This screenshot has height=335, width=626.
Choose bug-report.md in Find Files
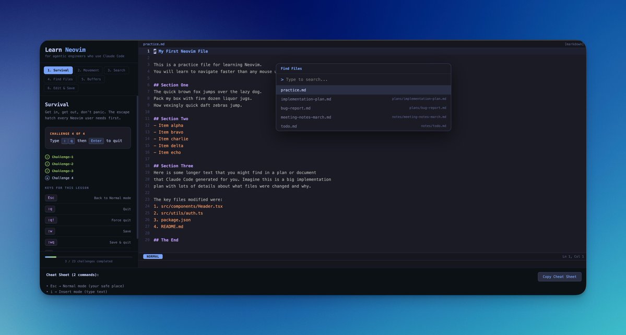coord(363,108)
